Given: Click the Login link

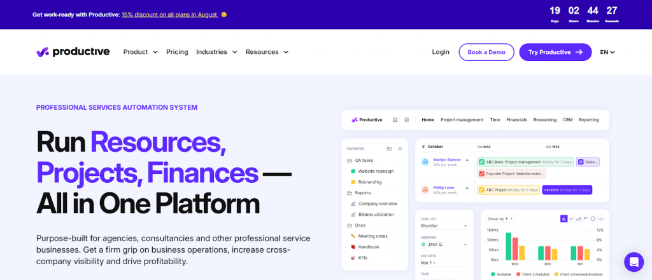Looking at the screenshot, I should pyautogui.click(x=441, y=52).
